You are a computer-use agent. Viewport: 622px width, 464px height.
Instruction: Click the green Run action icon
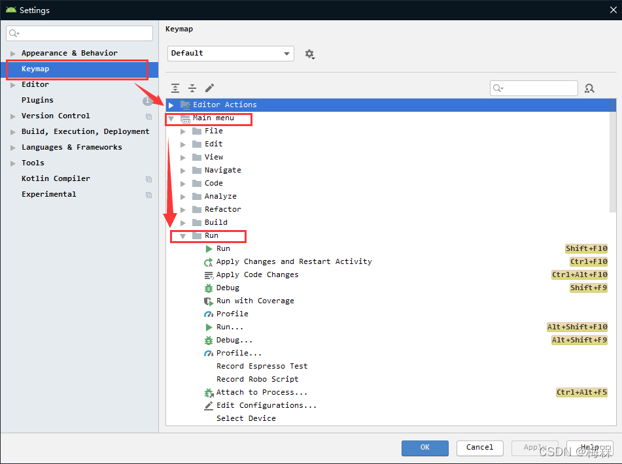pyautogui.click(x=209, y=249)
